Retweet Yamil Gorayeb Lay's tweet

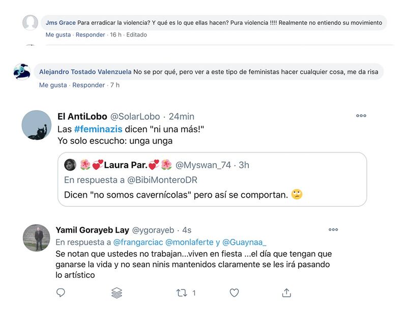click(182, 293)
